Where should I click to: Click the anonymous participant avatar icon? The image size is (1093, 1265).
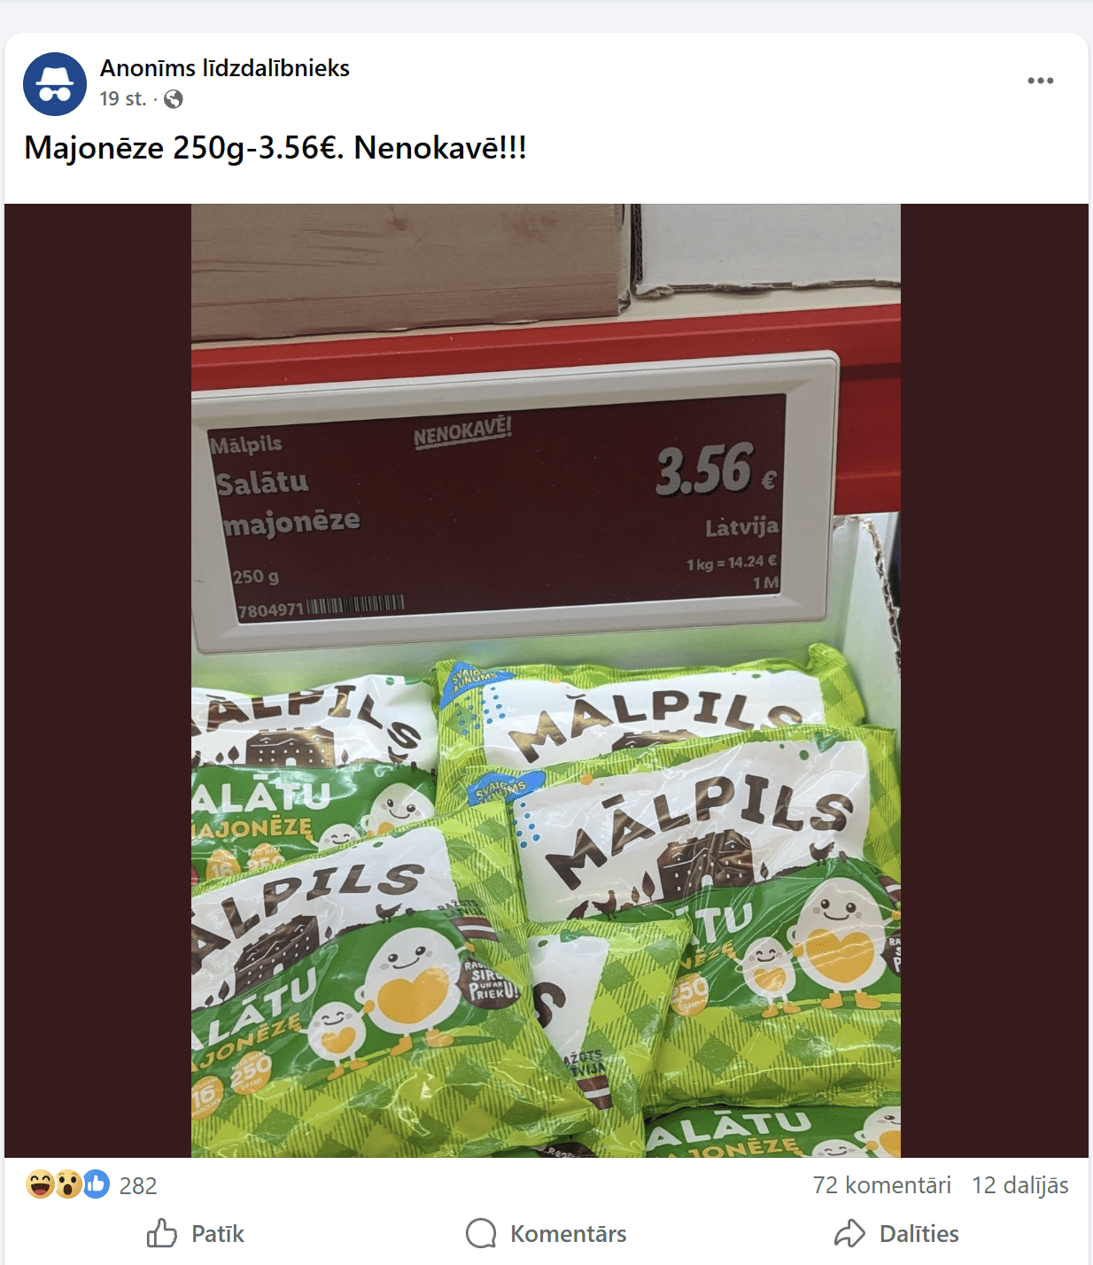coord(55,84)
